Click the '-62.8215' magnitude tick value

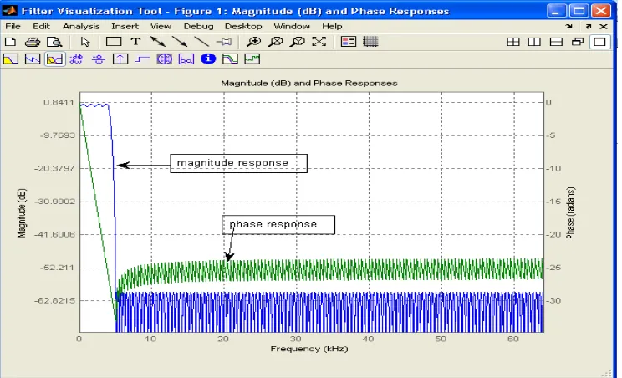click(54, 301)
